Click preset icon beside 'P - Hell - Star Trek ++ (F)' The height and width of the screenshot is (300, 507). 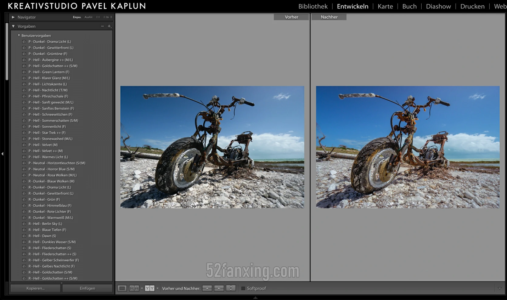pos(24,133)
